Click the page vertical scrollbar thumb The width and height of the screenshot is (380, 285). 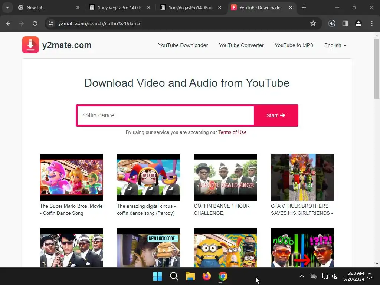tap(377, 69)
